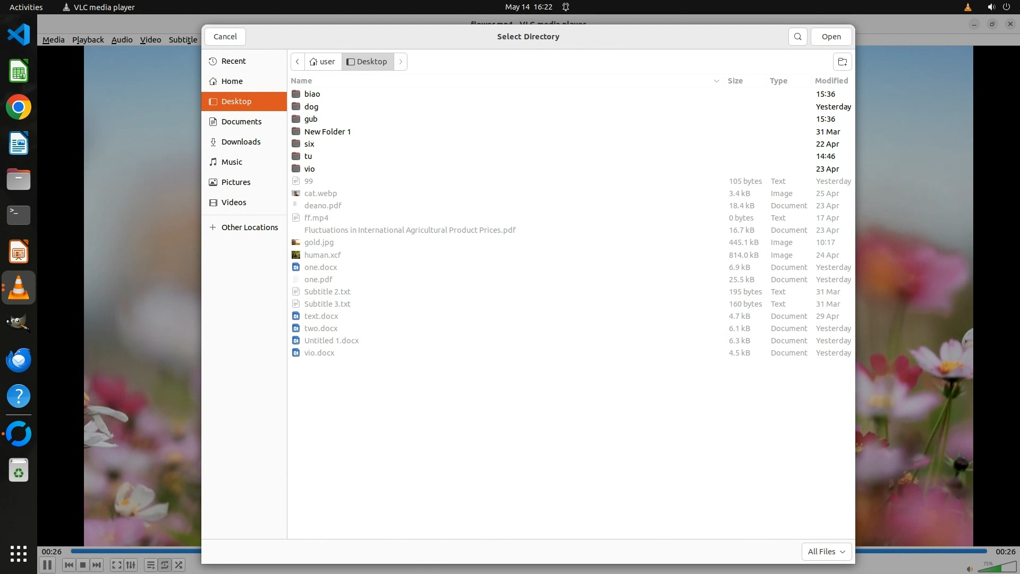The width and height of the screenshot is (1020, 574).
Task: Open the Playback menu
Action: 88,40
